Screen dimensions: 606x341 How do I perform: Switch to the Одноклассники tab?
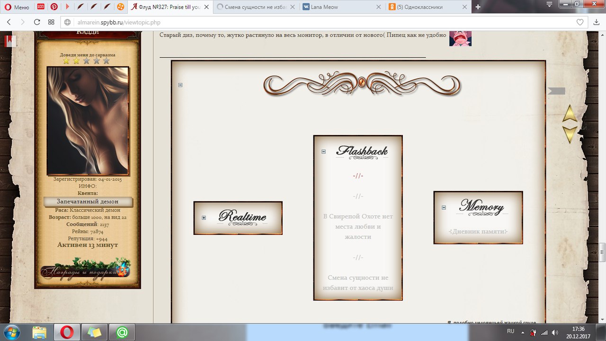(x=426, y=7)
